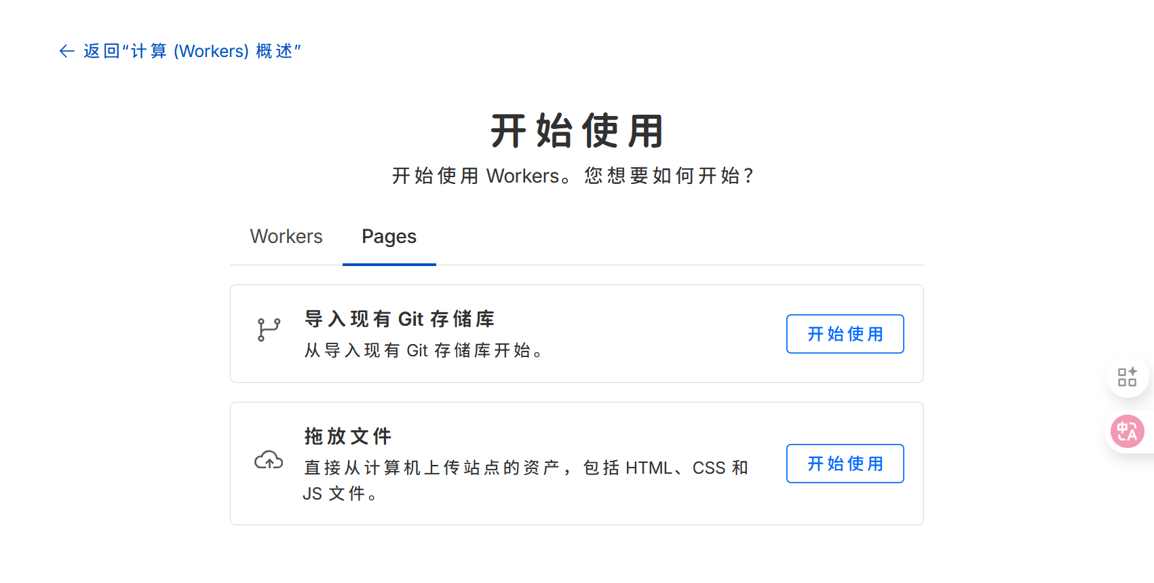
Task: Click the Git branch icon
Action: (x=269, y=330)
